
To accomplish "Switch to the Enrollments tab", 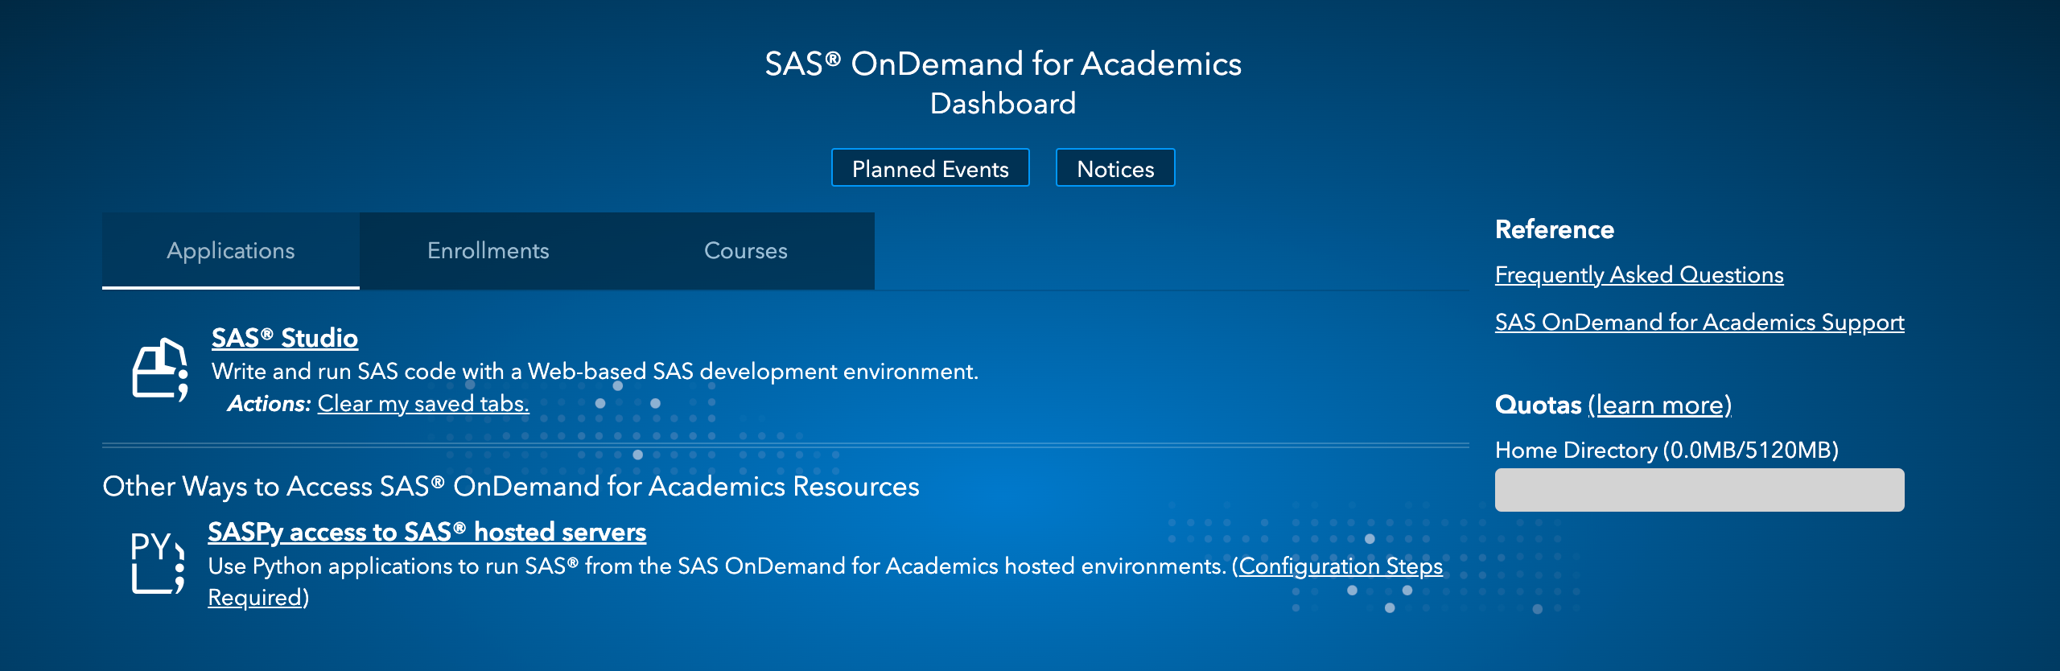I will (x=488, y=251).
